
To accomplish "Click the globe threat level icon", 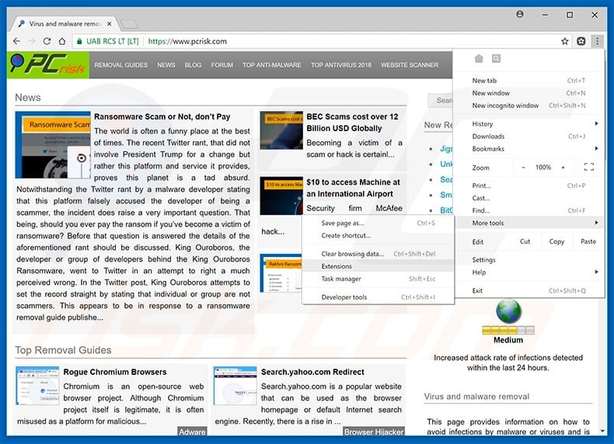I will click(x=508, y=312).
